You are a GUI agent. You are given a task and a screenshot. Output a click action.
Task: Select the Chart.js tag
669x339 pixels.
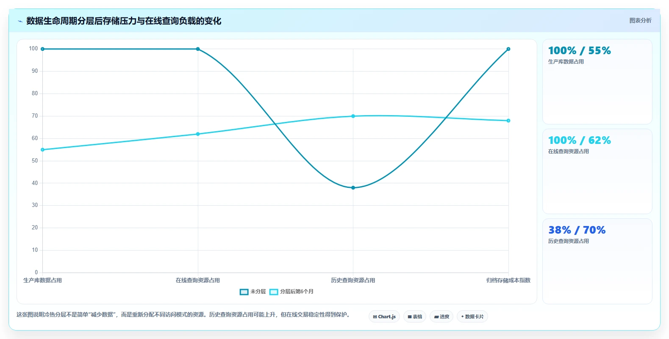(x=384, y=317)
